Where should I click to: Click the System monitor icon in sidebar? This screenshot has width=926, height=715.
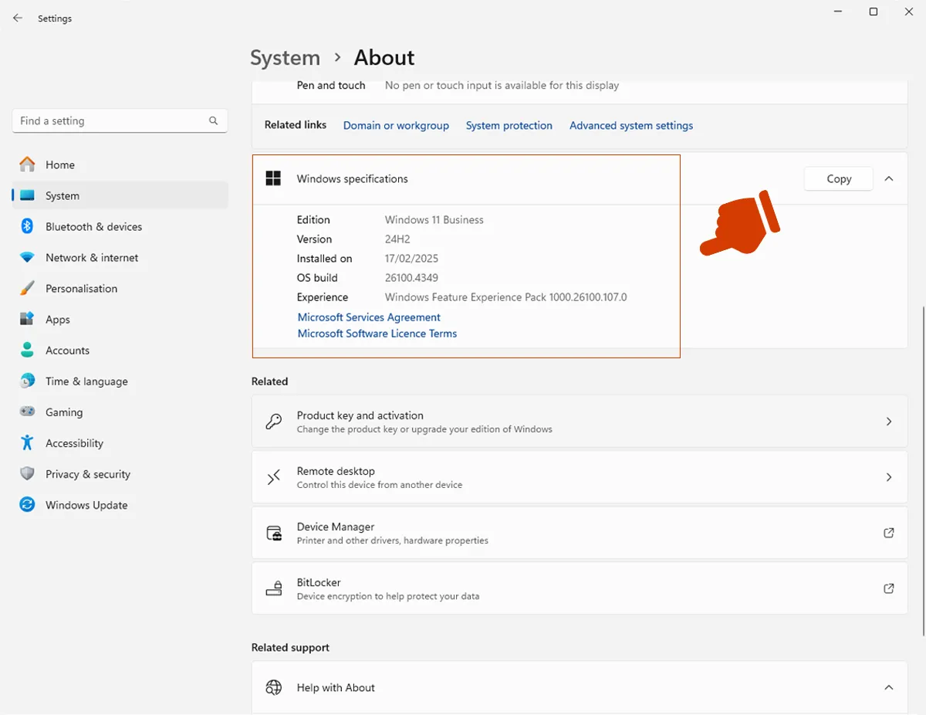pyautogui.click(x=27, y=195)
